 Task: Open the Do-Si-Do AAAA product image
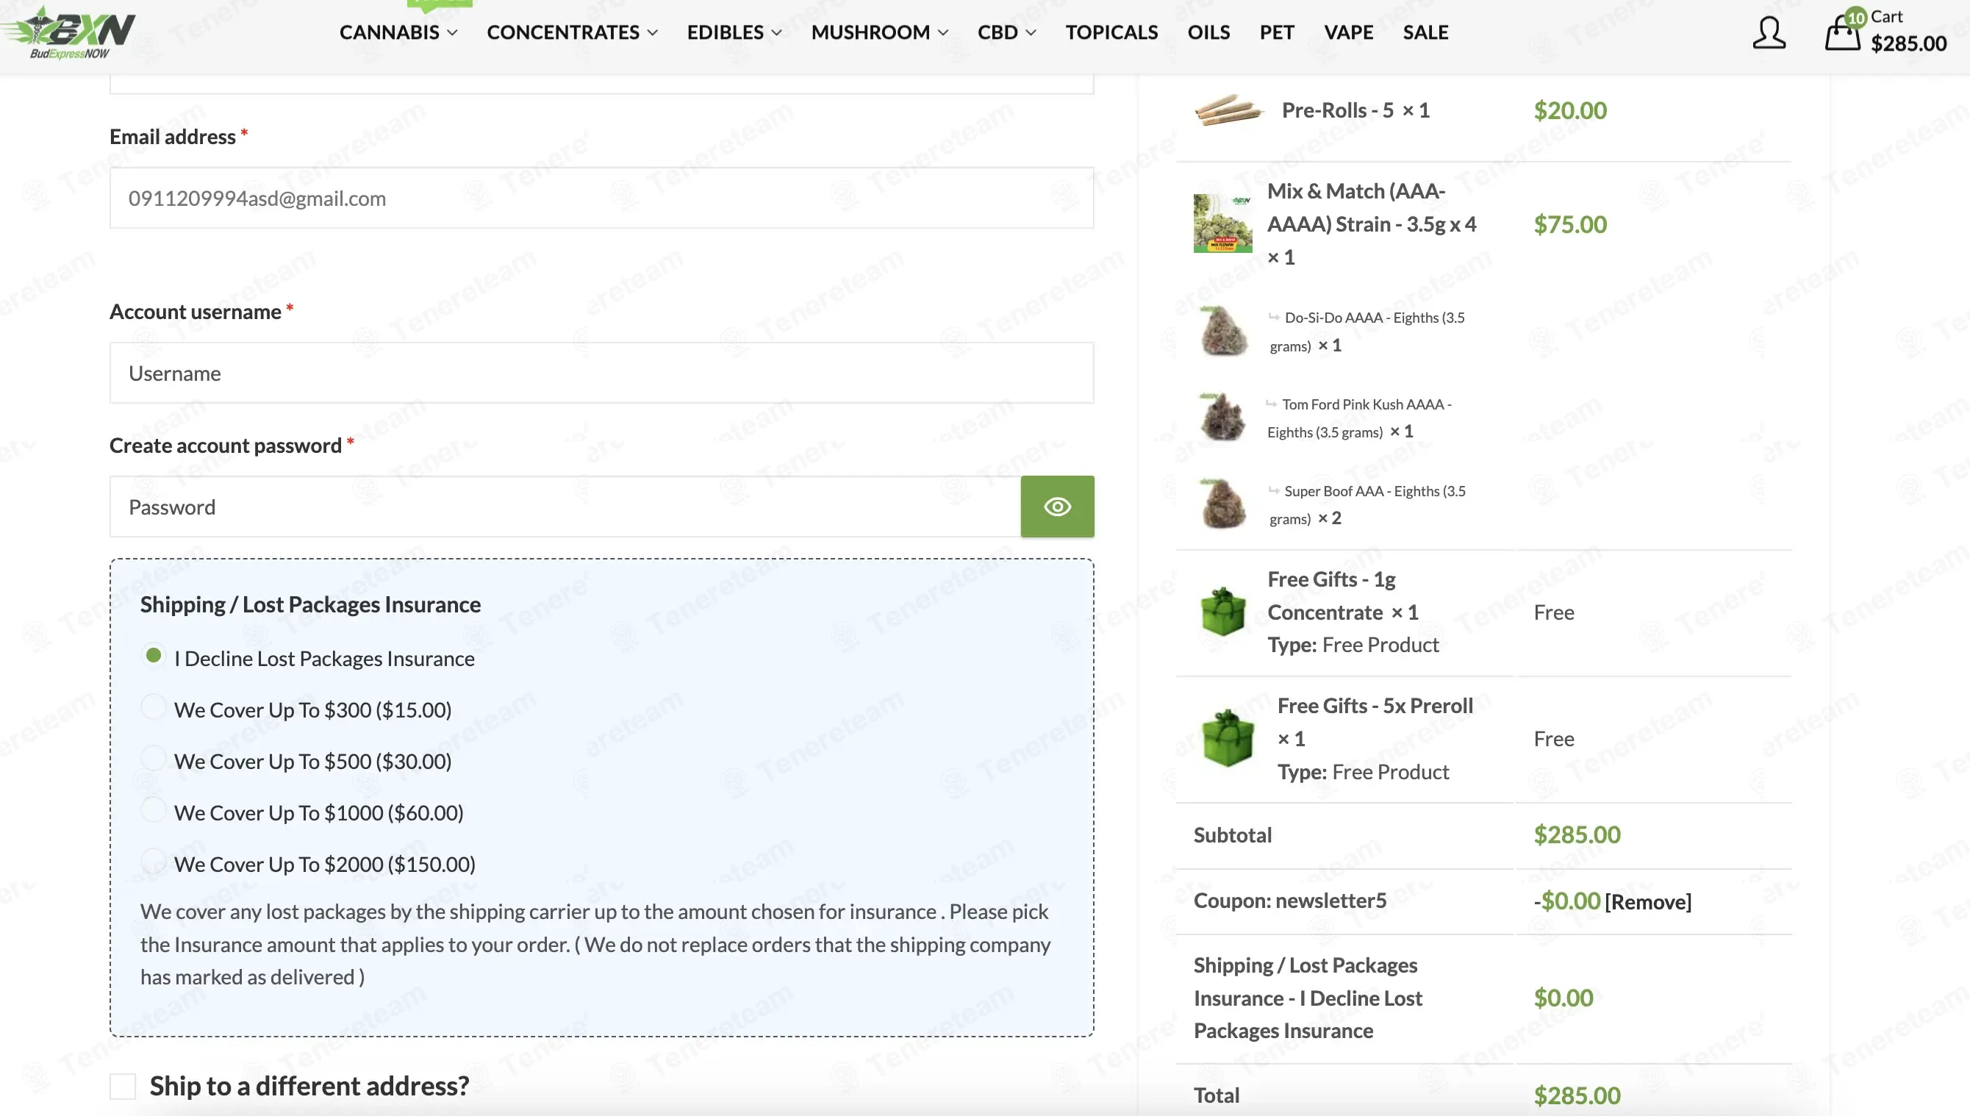click(1223, 330)
